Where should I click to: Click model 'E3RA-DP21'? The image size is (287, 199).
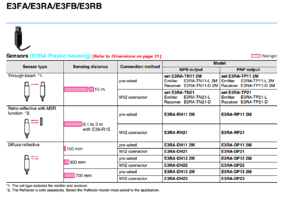click(233, 152)
